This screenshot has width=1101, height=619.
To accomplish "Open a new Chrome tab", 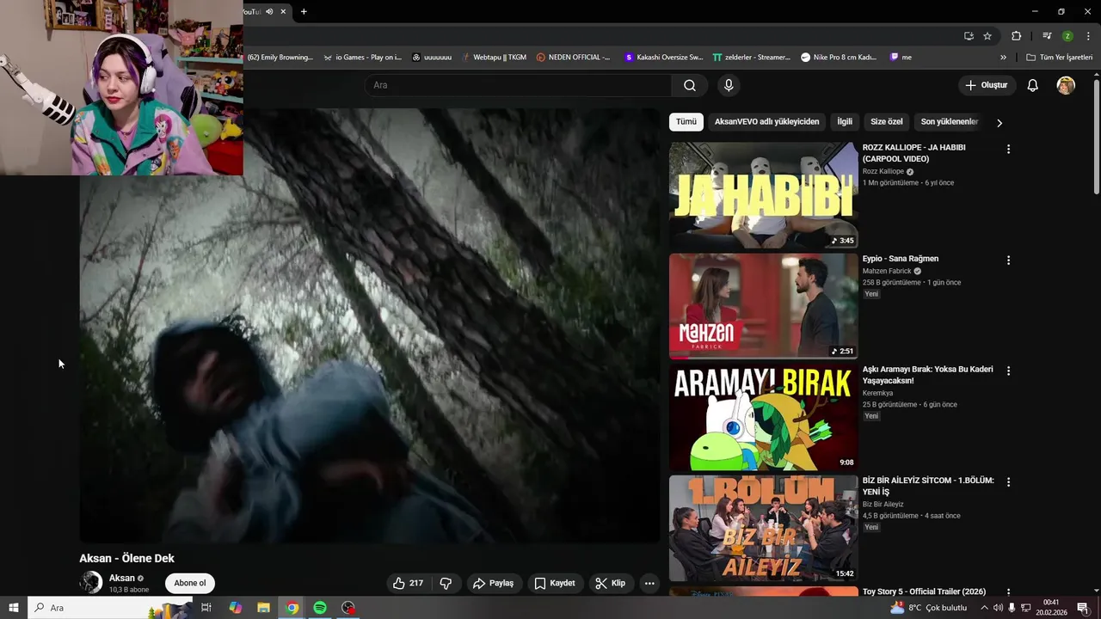I will (304, 11).
